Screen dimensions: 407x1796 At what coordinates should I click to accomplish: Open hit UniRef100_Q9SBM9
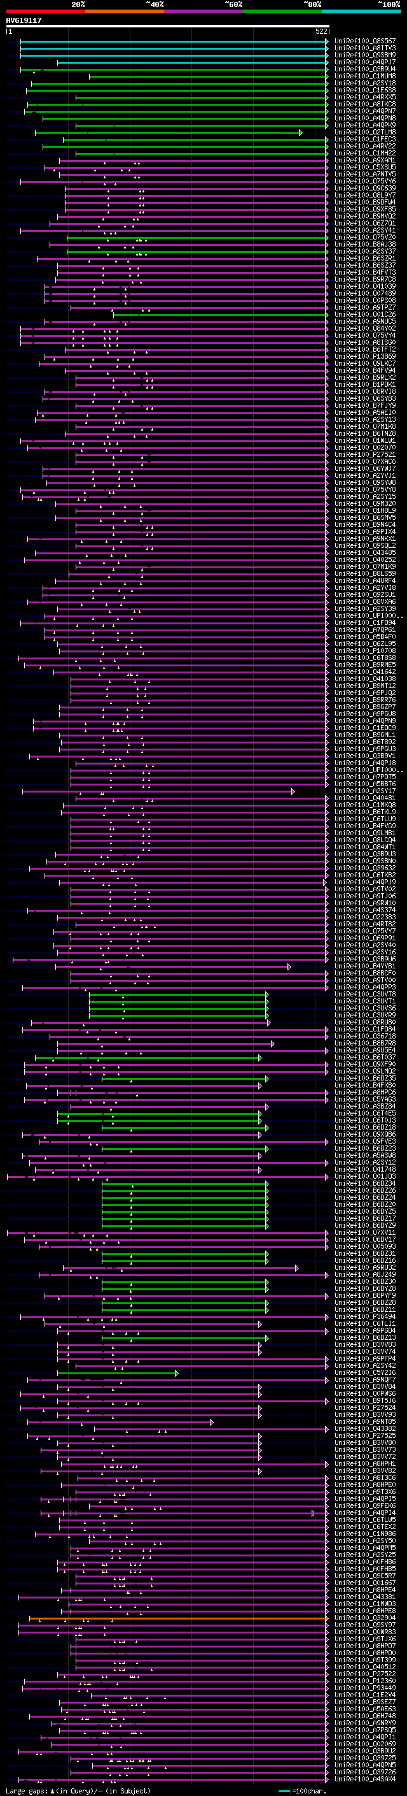pos(365,56)
